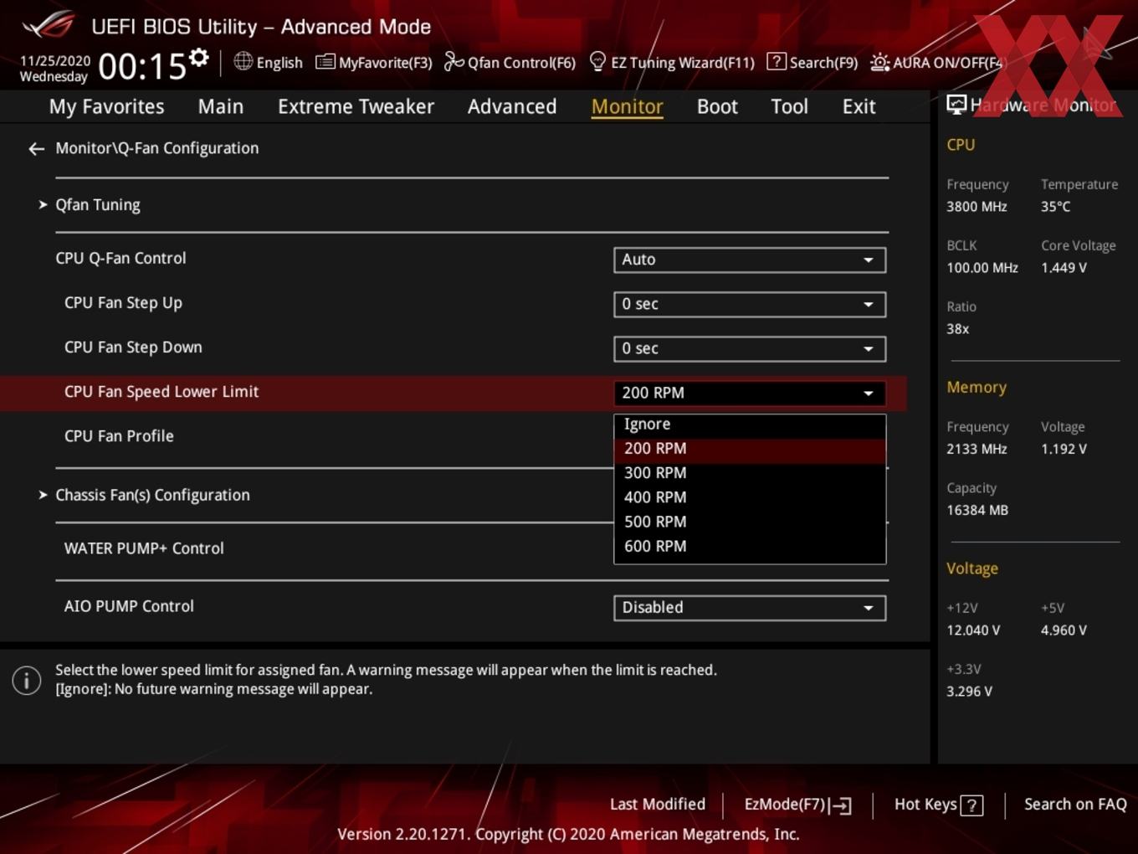Expand Chassis Fan(s) Configuration

pos(152,495)
